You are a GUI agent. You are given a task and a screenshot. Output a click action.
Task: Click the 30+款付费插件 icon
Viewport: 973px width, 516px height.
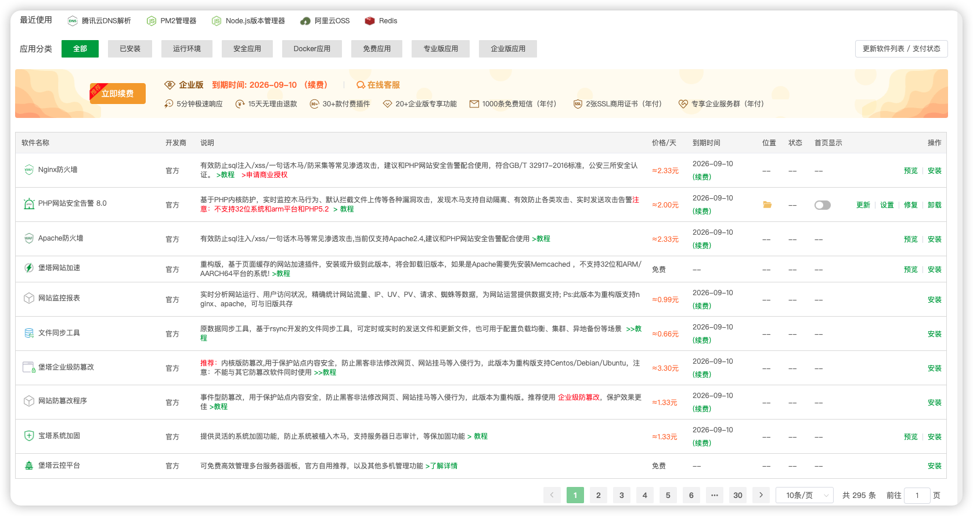click(315, 103)
